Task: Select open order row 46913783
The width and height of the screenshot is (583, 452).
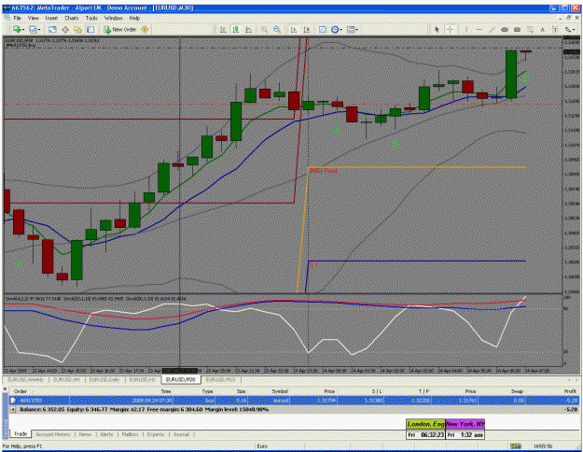Action: (294, 401)
